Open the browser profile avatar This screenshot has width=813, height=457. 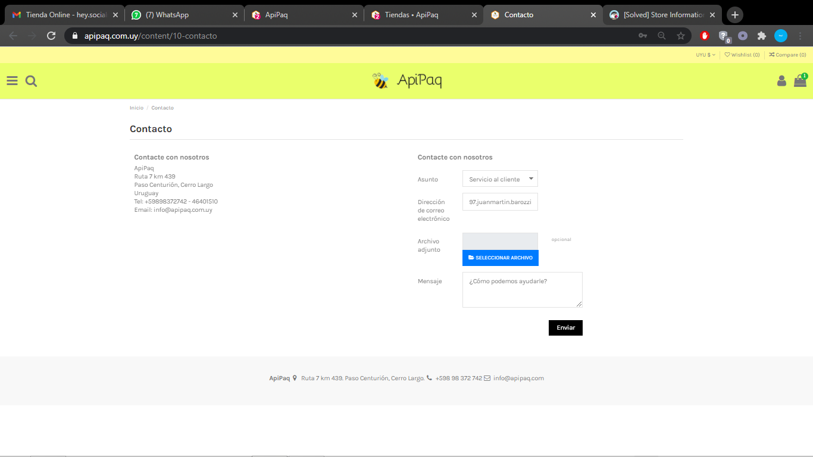(781, 36)
